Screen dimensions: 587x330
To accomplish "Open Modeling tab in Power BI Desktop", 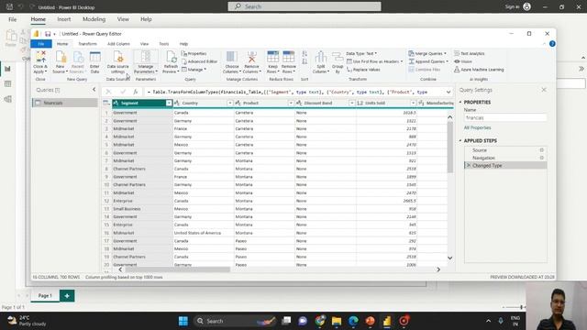I will (94, 19).
